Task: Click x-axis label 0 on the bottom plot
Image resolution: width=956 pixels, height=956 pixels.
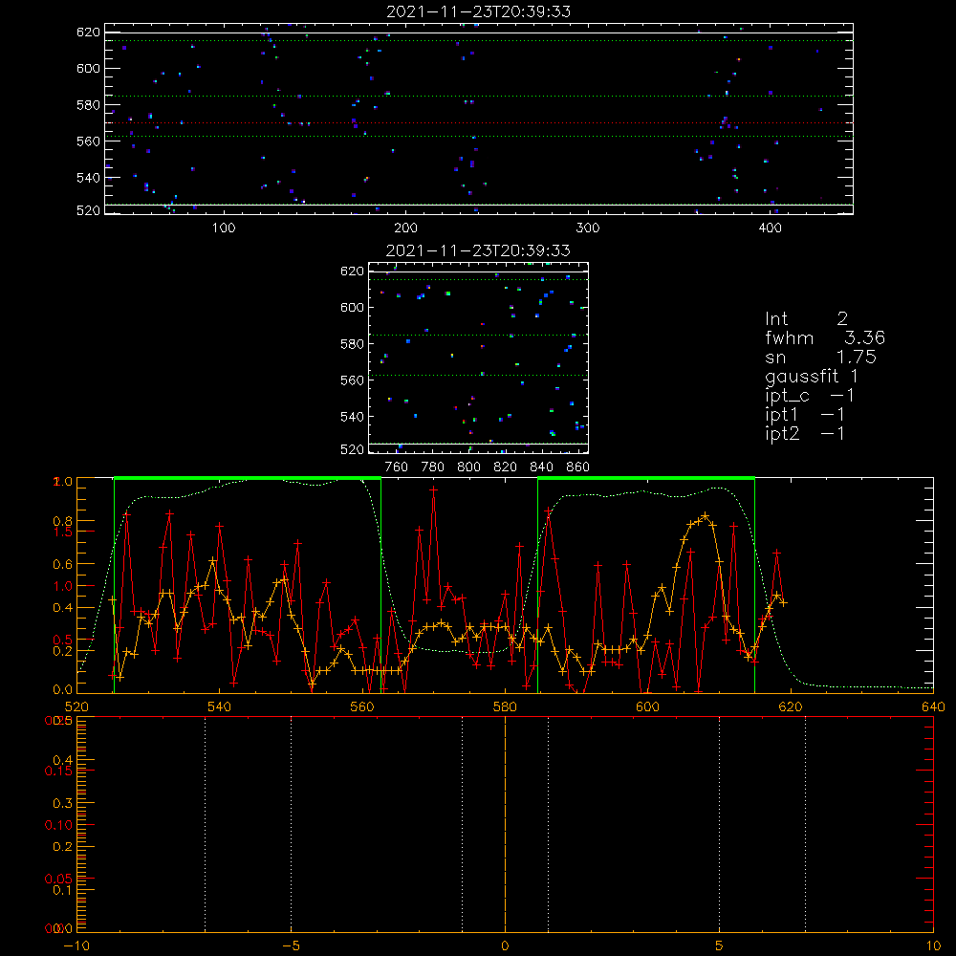Action: [x=505, y=946]
